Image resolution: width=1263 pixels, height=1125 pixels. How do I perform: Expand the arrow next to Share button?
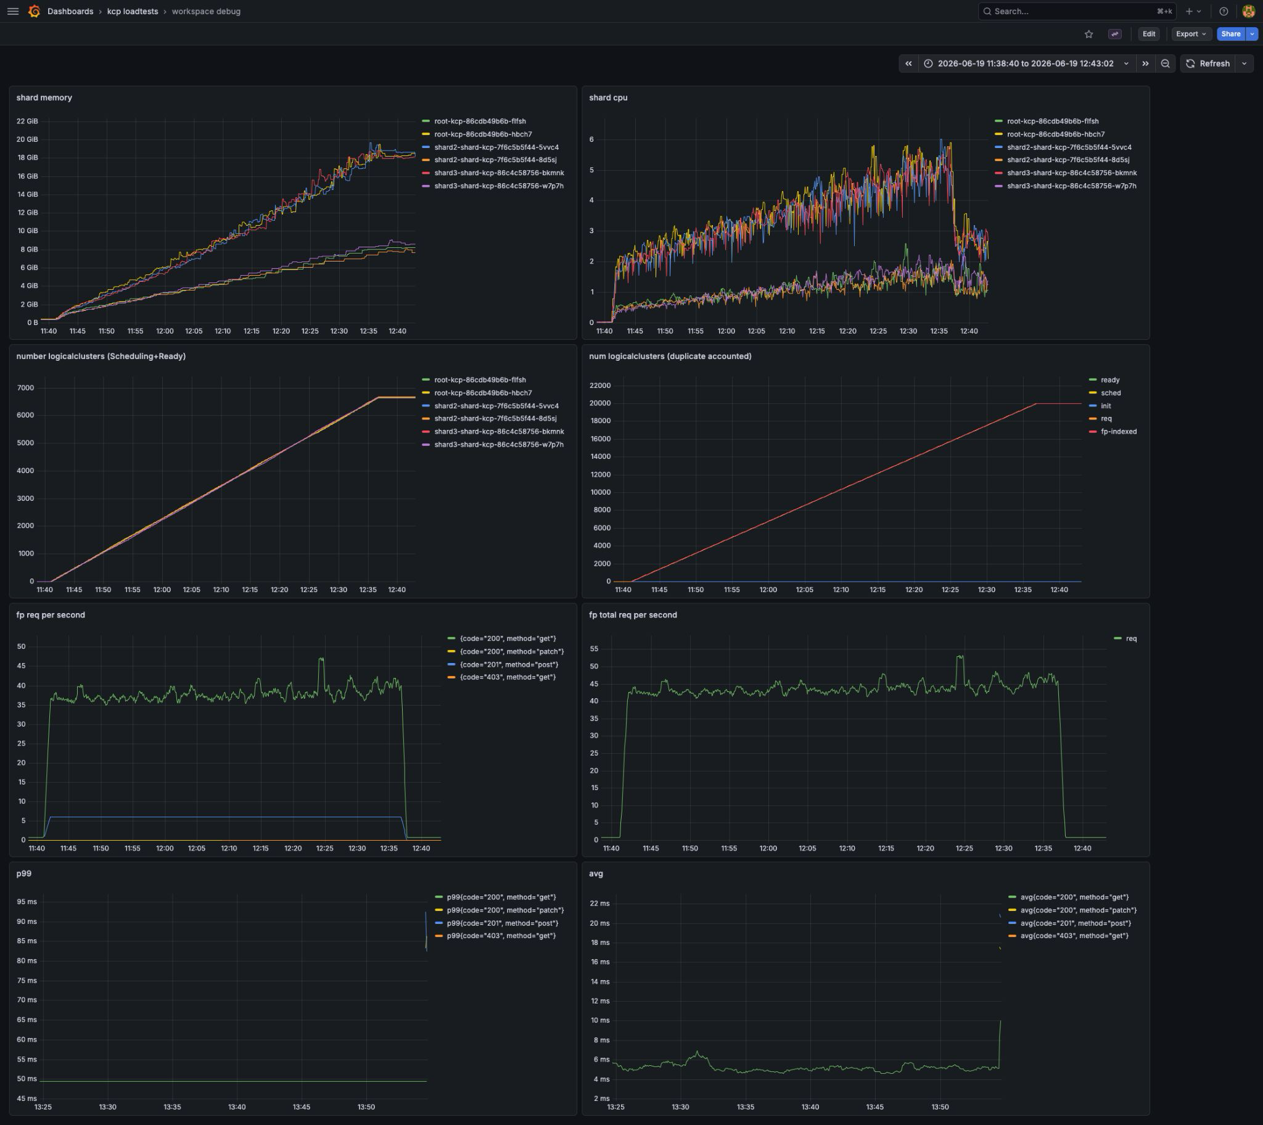point(1252,34)
